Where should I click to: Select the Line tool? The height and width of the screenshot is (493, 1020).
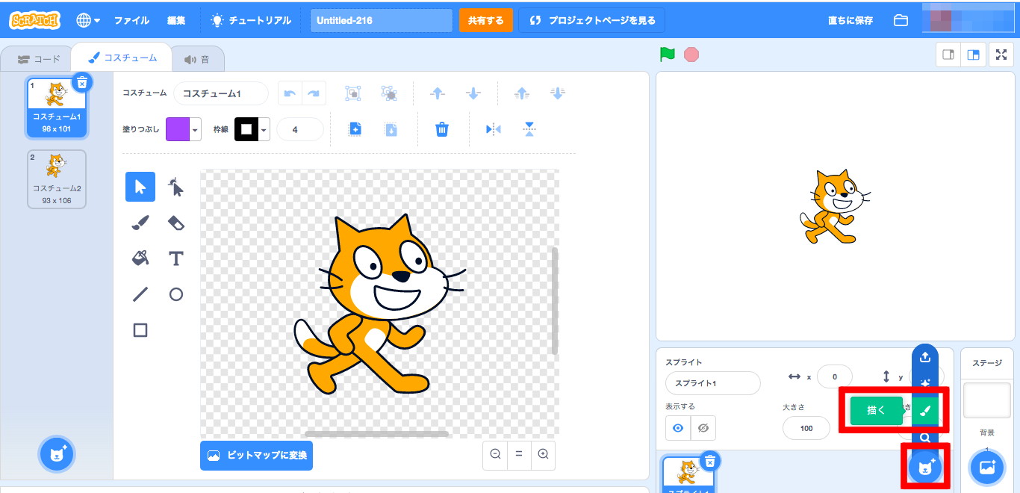pos(140,294)
